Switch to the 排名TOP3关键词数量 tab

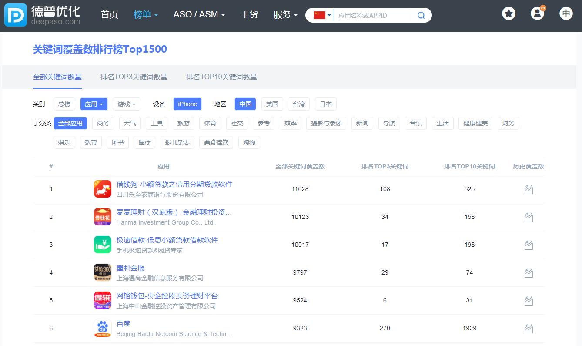tap(134, 77)
